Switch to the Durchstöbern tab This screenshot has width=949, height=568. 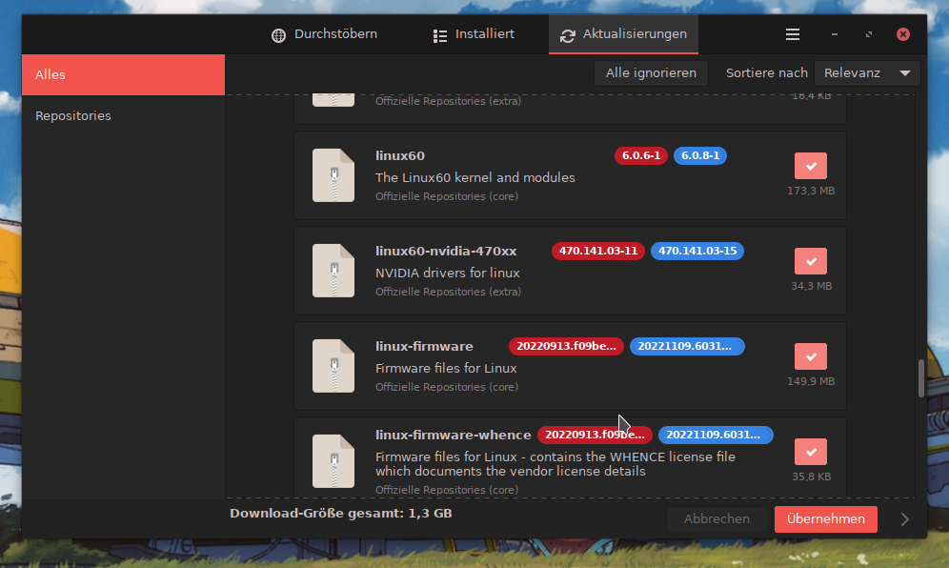324,34
